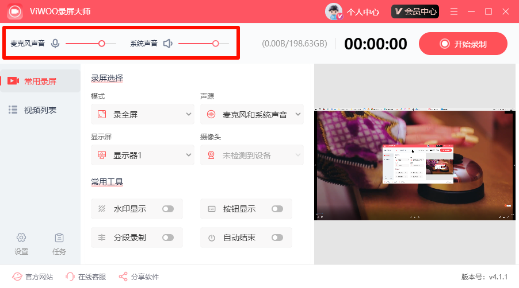The image size is (519, 288).
Task: Open the 模式 录全屏 dropdown
Action: pyautogui.click(x=142, y=115)
